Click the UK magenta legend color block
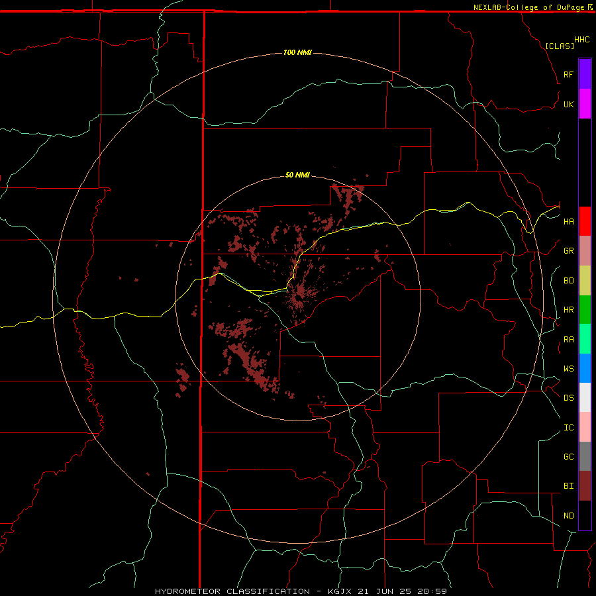This screenshot has width=596, height=596. click(x=585, y=104)
